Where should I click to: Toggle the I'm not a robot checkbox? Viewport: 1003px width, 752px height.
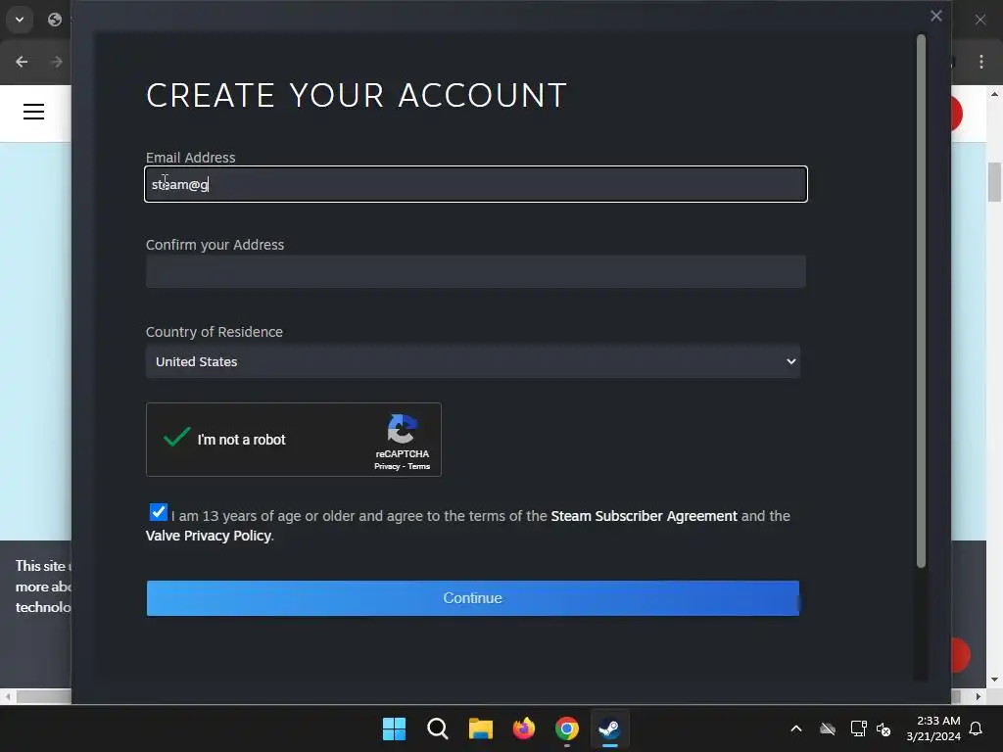tap(176, 438)
